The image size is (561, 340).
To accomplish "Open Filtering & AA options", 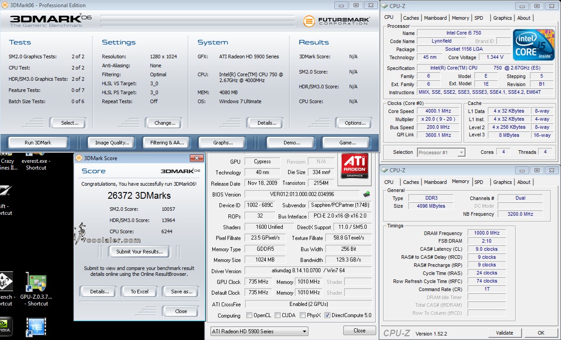I will [167, 143].
